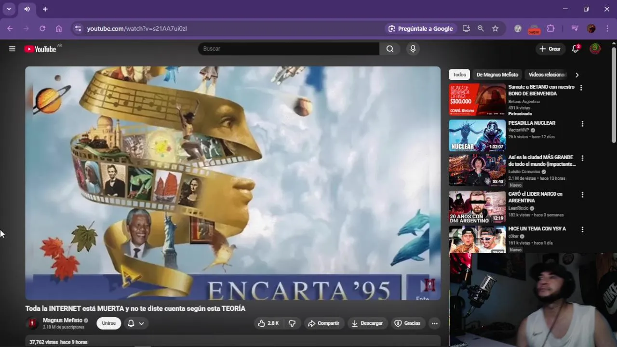Click the video title Toda la INTERNET está MUERTA
Screen dimensions: 617x347
(135, 308)
